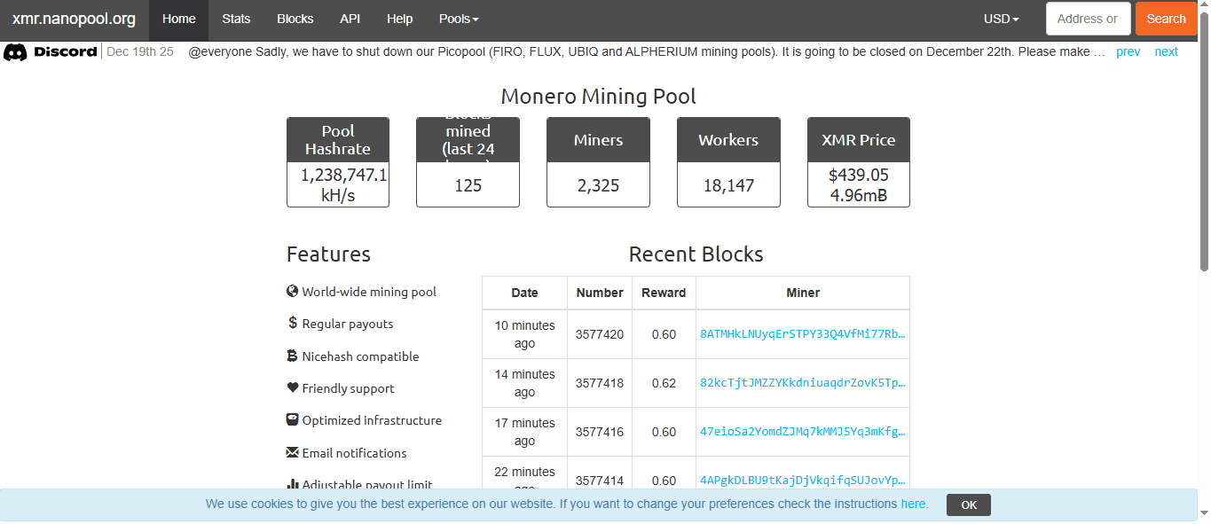Click the Discord logo icon
1211x524 pixels.
point(15,52)
